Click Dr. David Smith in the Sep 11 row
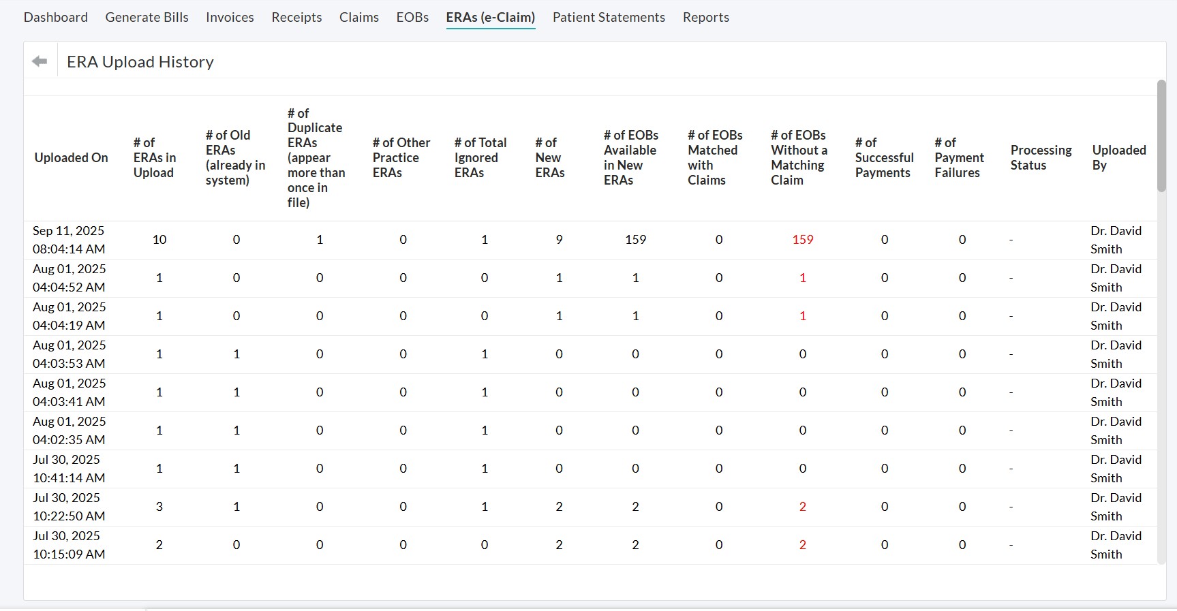The image size is (1177, 611). [x=1116, y=240]
